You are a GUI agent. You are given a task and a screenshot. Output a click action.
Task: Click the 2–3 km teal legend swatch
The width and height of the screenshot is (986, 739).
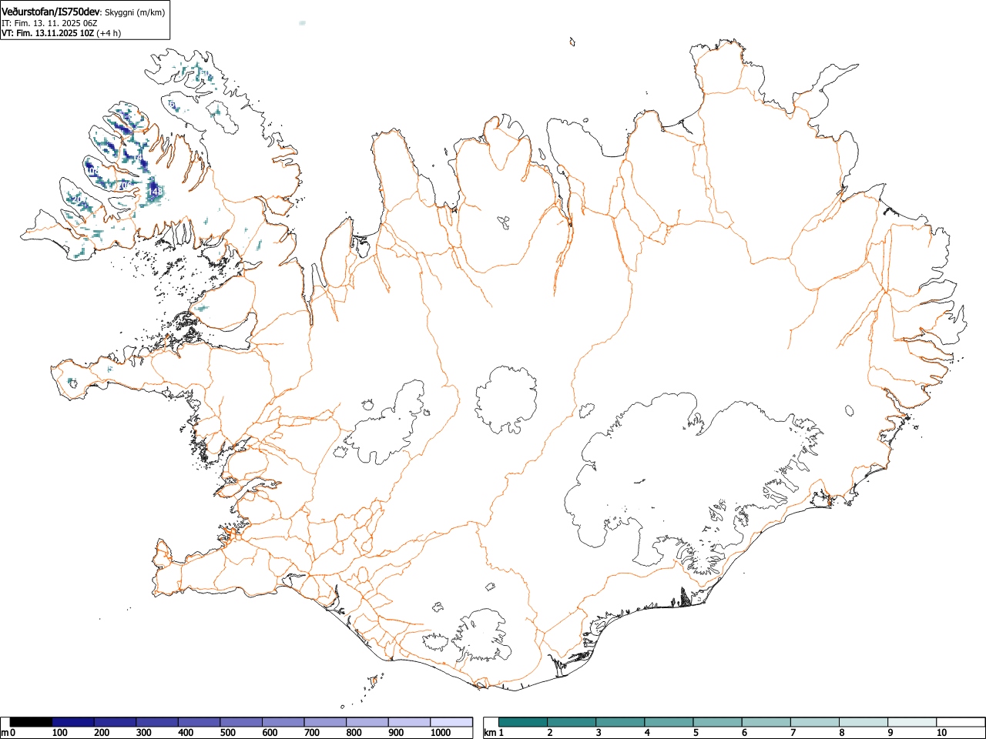(572, 722)
